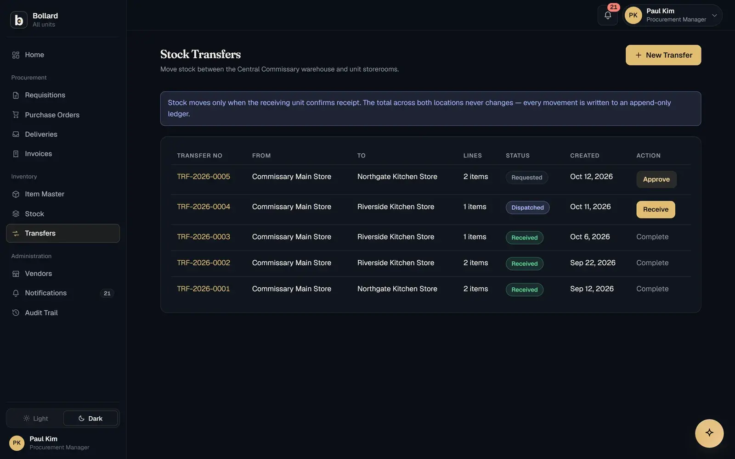Click the Requested status badge
The height and width of the screenshot is (459, 735).
click(527, 178)
